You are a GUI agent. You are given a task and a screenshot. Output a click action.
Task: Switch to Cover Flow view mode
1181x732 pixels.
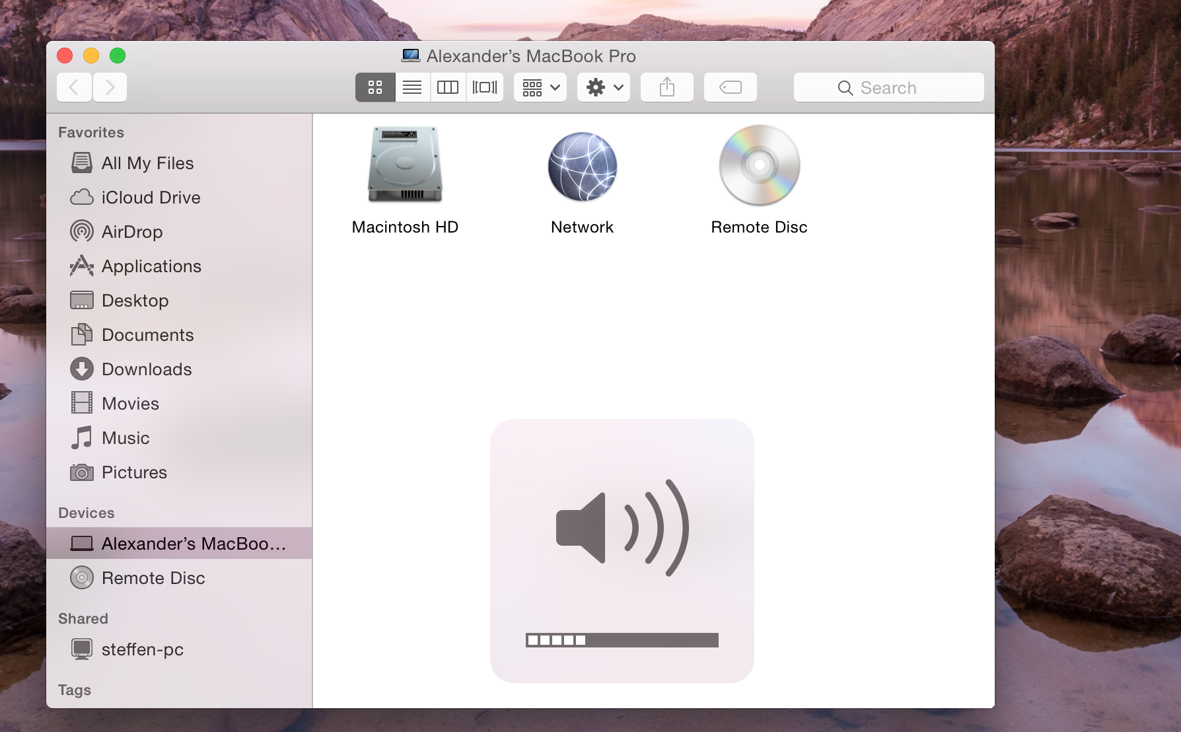(485, 87)
